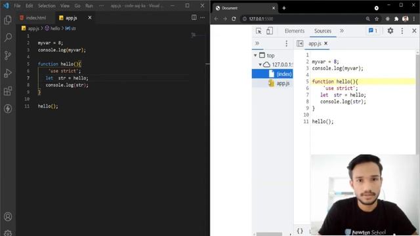Select (index) in the file tree
The width and height of the screenshot is (420, 236).
click(272, 74)
